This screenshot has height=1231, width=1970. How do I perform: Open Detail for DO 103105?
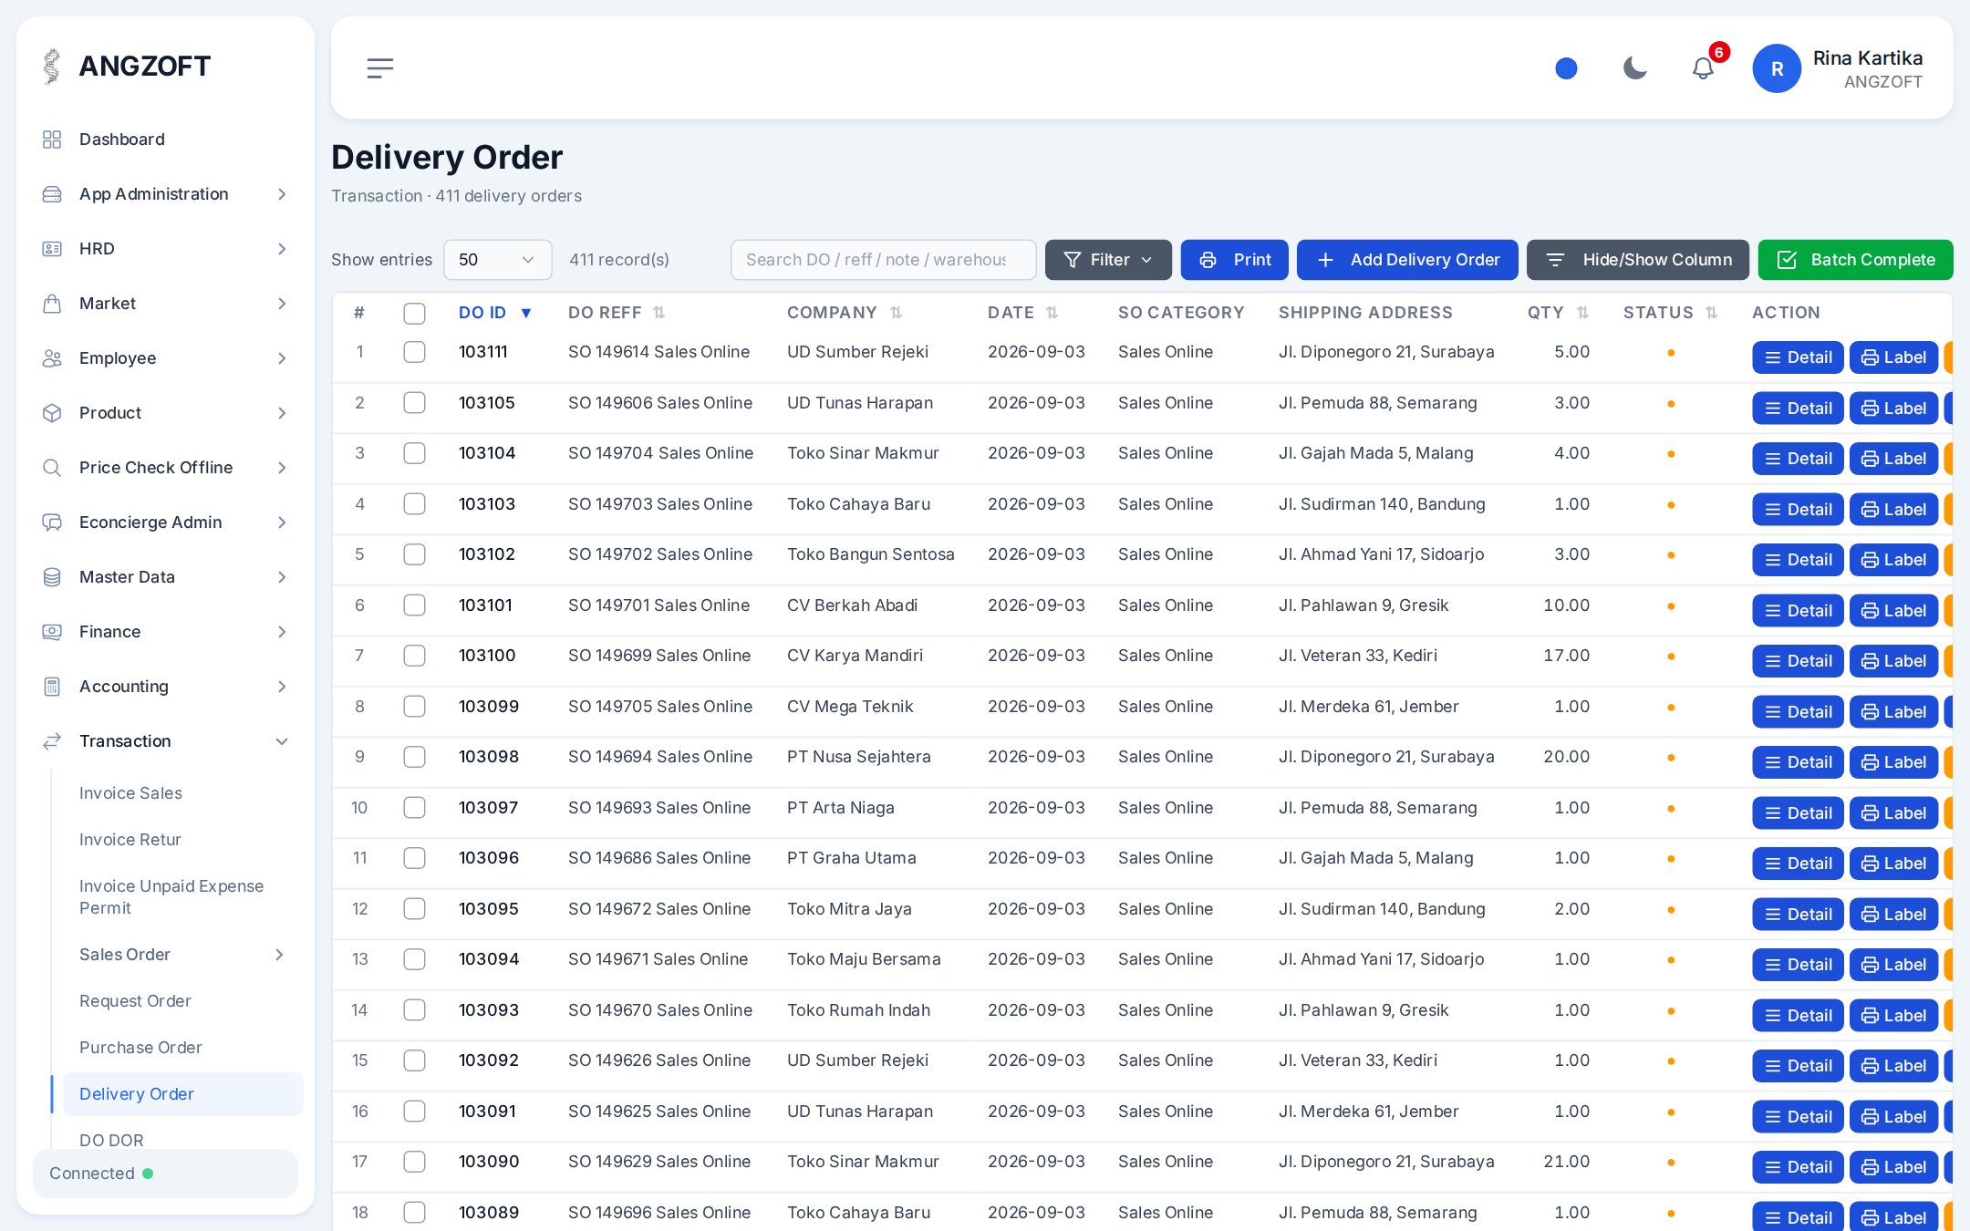click(1798, 409)
